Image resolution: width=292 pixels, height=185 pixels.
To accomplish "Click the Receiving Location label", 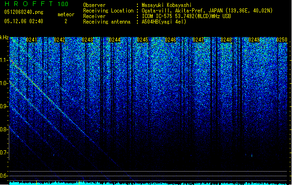I will point(108,11).
